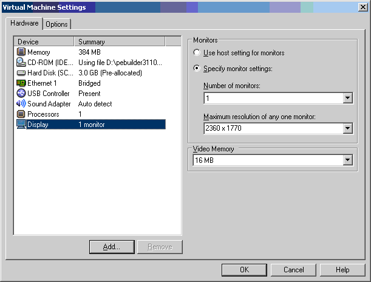Select Specify monitor settings radio button
371x282 pixels.
point(197,69)
